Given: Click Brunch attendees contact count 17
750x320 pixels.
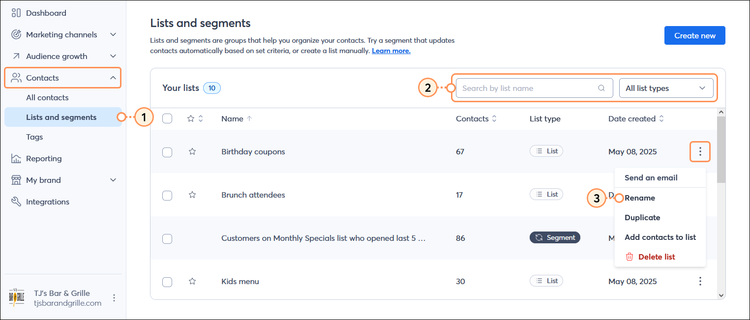Looking at the screenshot, I should coord(459,195).
